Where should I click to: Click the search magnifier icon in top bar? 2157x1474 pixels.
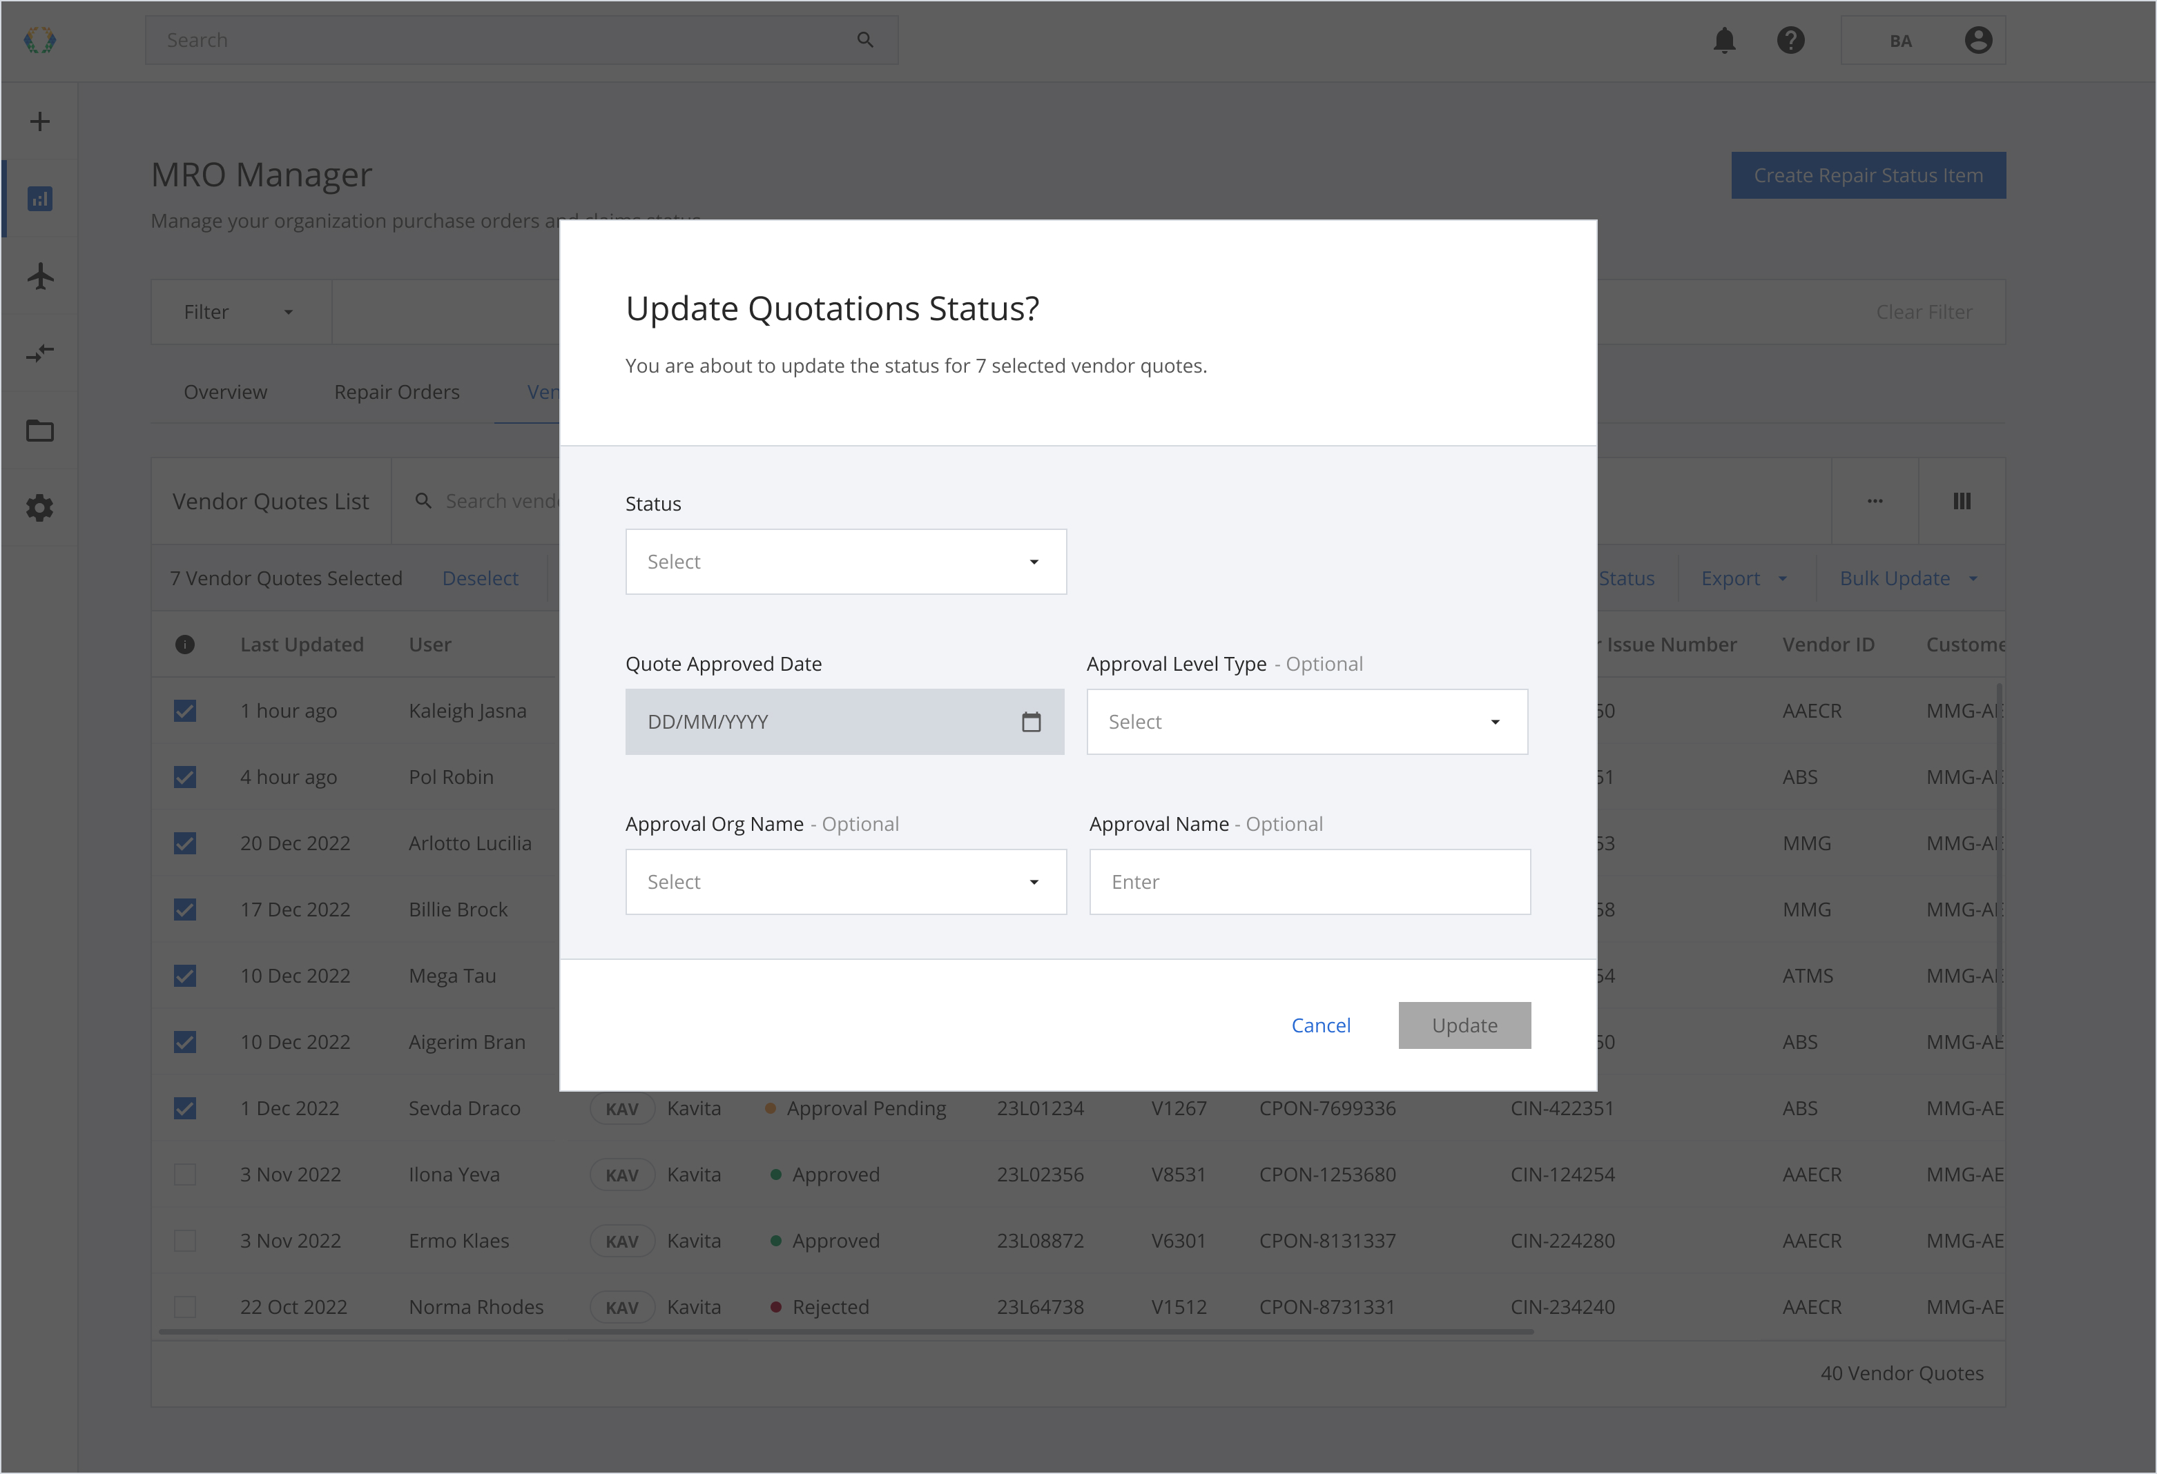tap(865, 40)
